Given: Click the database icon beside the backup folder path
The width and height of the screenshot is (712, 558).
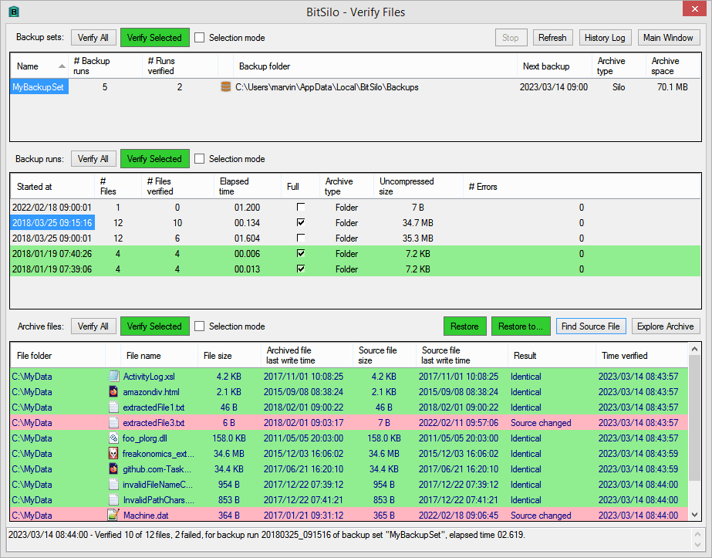Looking at the screenshot, I should (225, 87).
